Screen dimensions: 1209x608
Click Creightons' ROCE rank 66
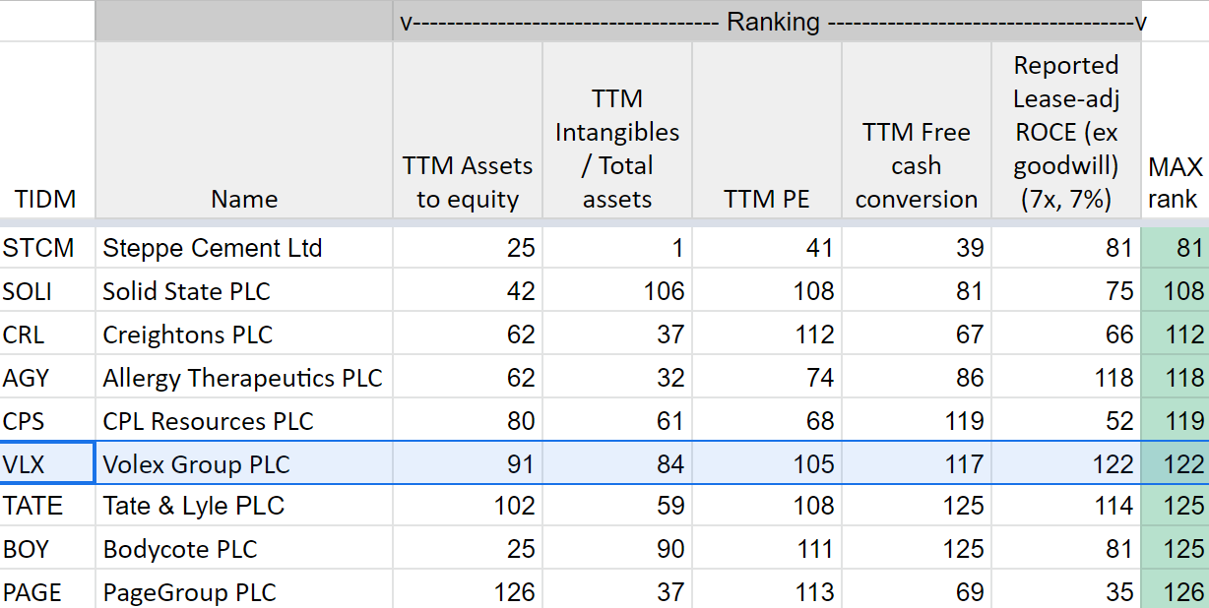(1066, 334)
